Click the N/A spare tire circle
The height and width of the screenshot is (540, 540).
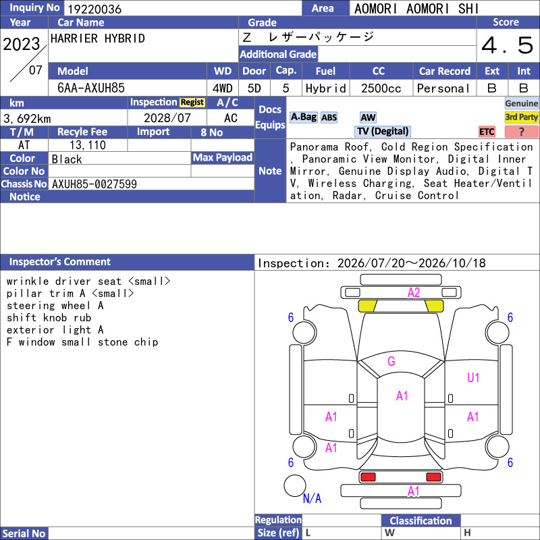point(295,485)
